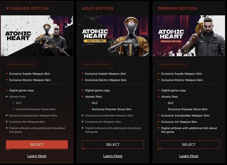Viewport: 227px width, 165px height.
Task: Click the Premium Edition heading
Action: pyautogui.click(x=178, y=9)
